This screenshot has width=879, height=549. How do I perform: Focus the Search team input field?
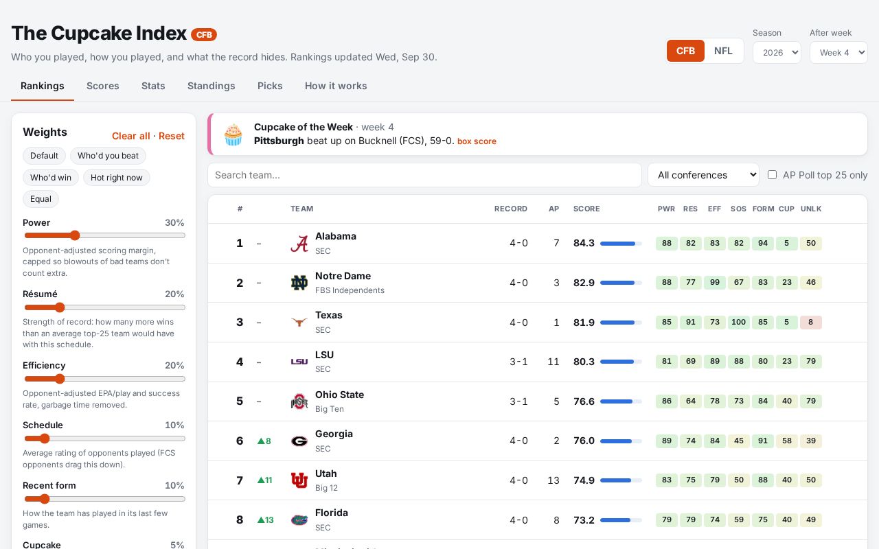click(424, 175)
